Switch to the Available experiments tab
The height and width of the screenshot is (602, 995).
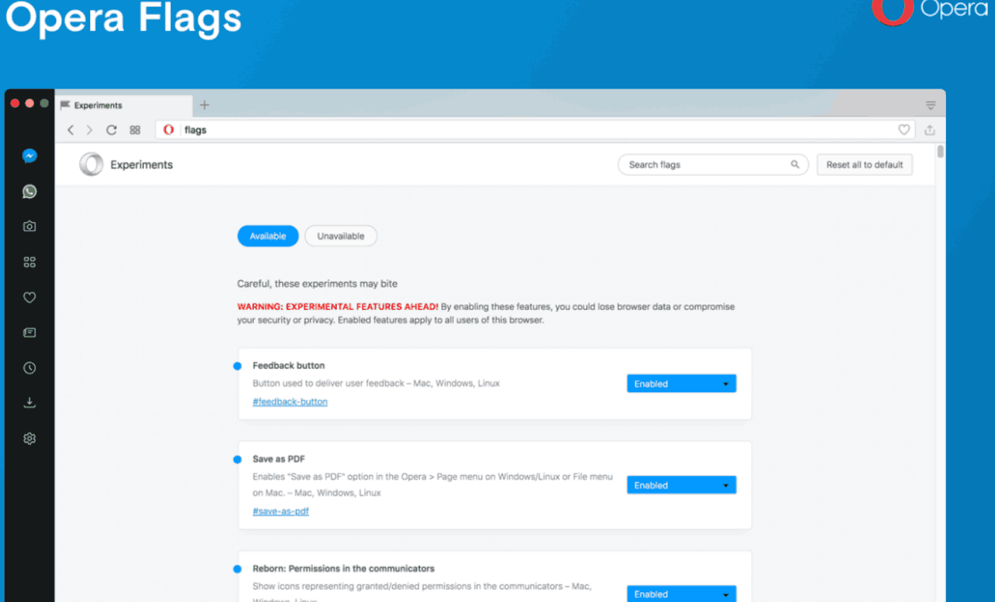click(x=268, y=236)
